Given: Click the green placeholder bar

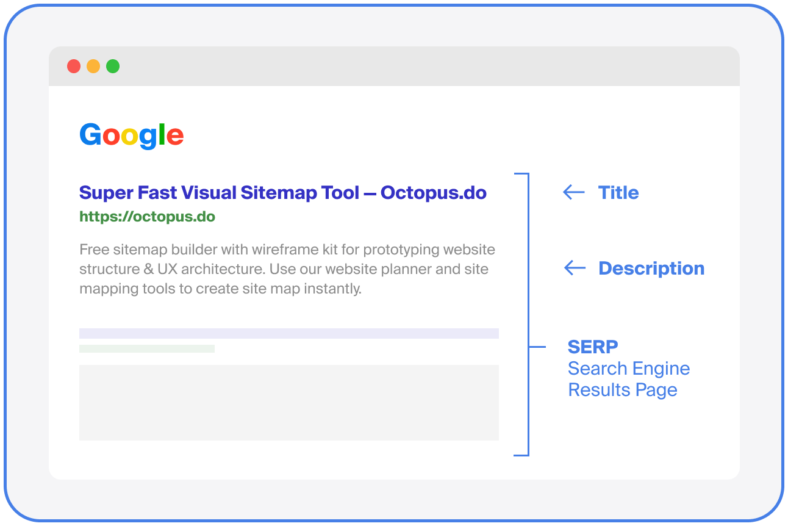Looking at the screenshot, I should 146,348.
